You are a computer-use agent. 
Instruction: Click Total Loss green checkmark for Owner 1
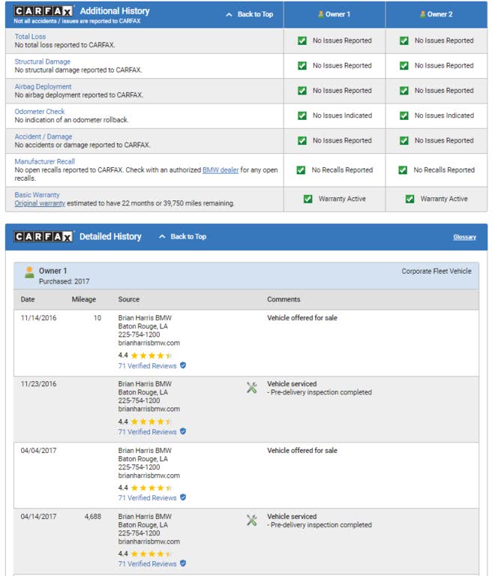point(302,40)
